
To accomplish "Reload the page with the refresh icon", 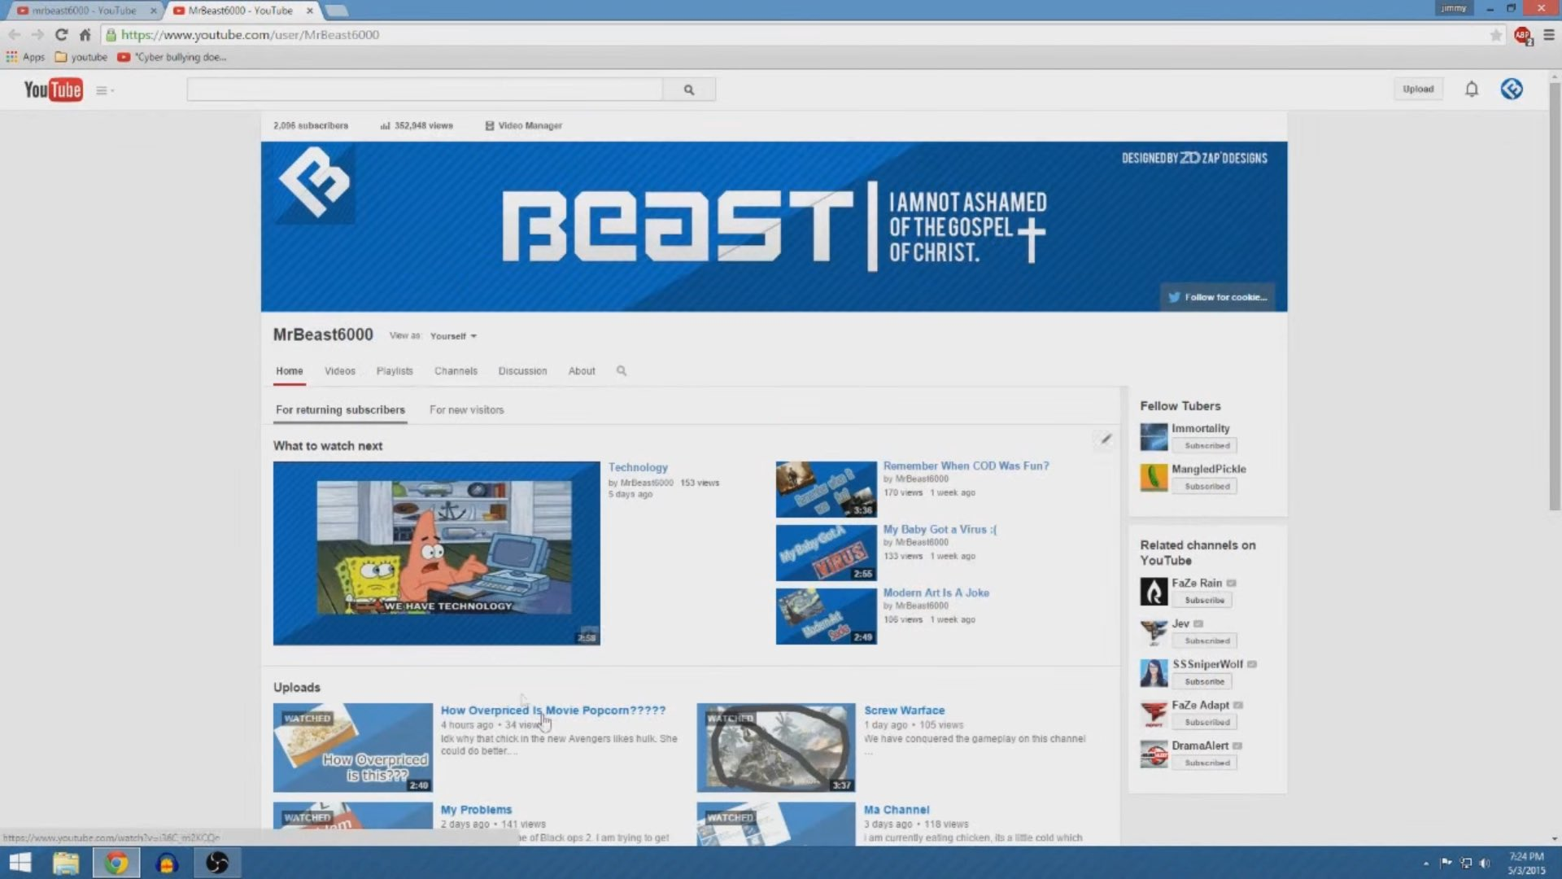I will [x=61, y=35].
